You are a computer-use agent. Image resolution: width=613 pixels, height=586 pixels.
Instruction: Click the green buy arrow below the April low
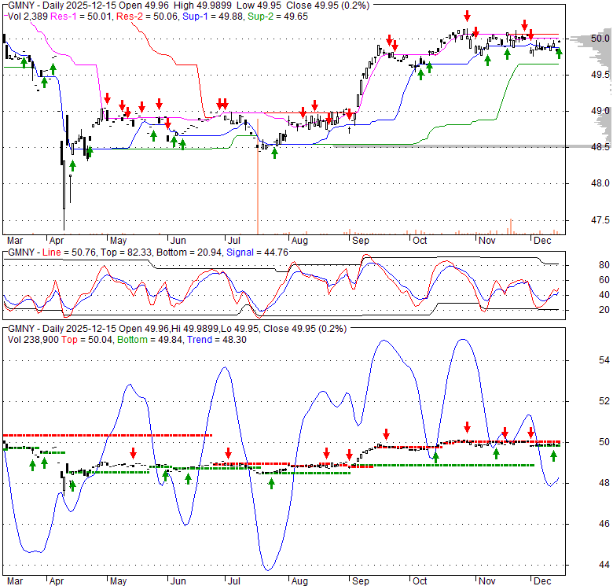click(72, 165)
